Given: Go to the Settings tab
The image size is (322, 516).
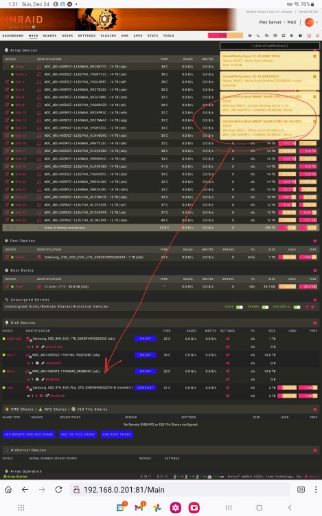Looking at the screenshot, I should tap(87, 36).
